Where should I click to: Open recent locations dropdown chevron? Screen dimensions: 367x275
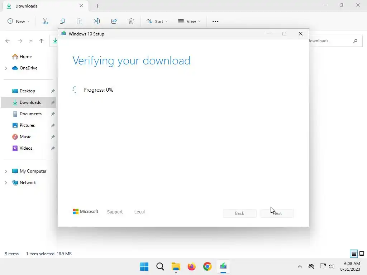coord(31,41)
